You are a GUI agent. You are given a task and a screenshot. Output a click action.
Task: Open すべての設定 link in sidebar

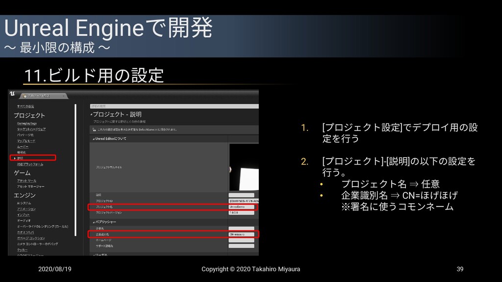(25, 106)
